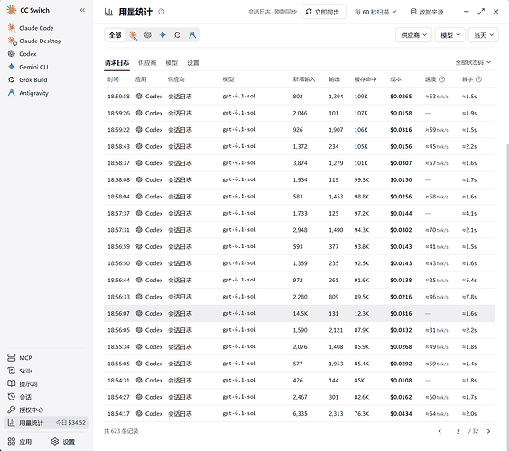Open Grok Build in sidebar
Image resolution: width=509 pixels, height=451 pixels.
28,79
